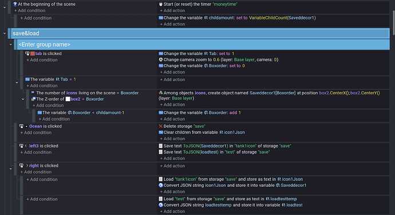395x215 pixels.
Task: Click the Load 'test' storage action icon
Action: (160, 198)
